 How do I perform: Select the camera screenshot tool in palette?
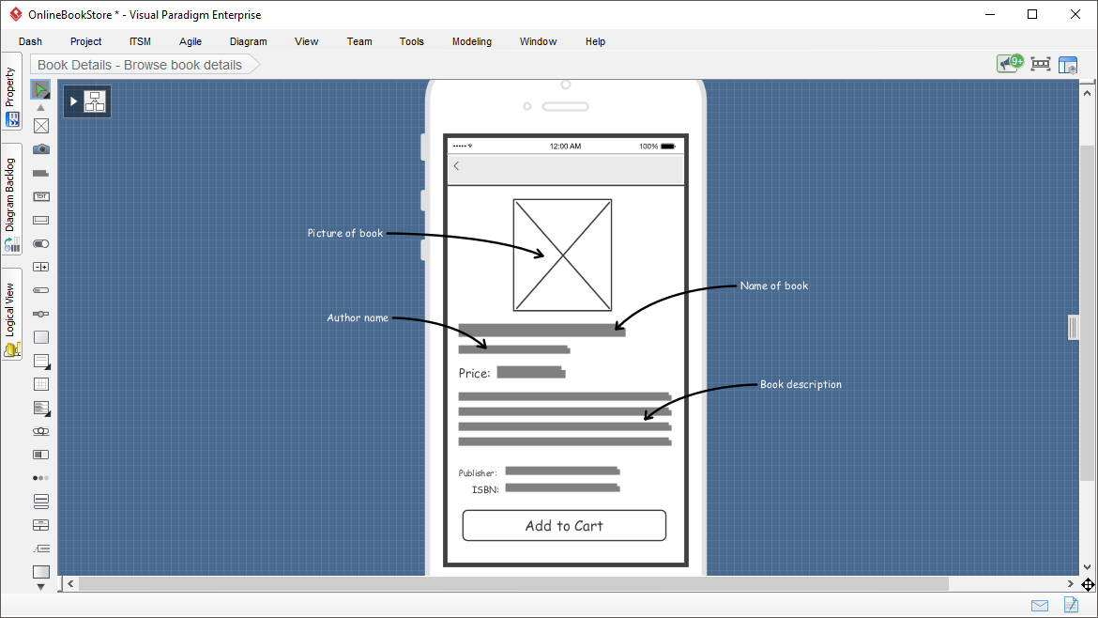coord(41,149)
